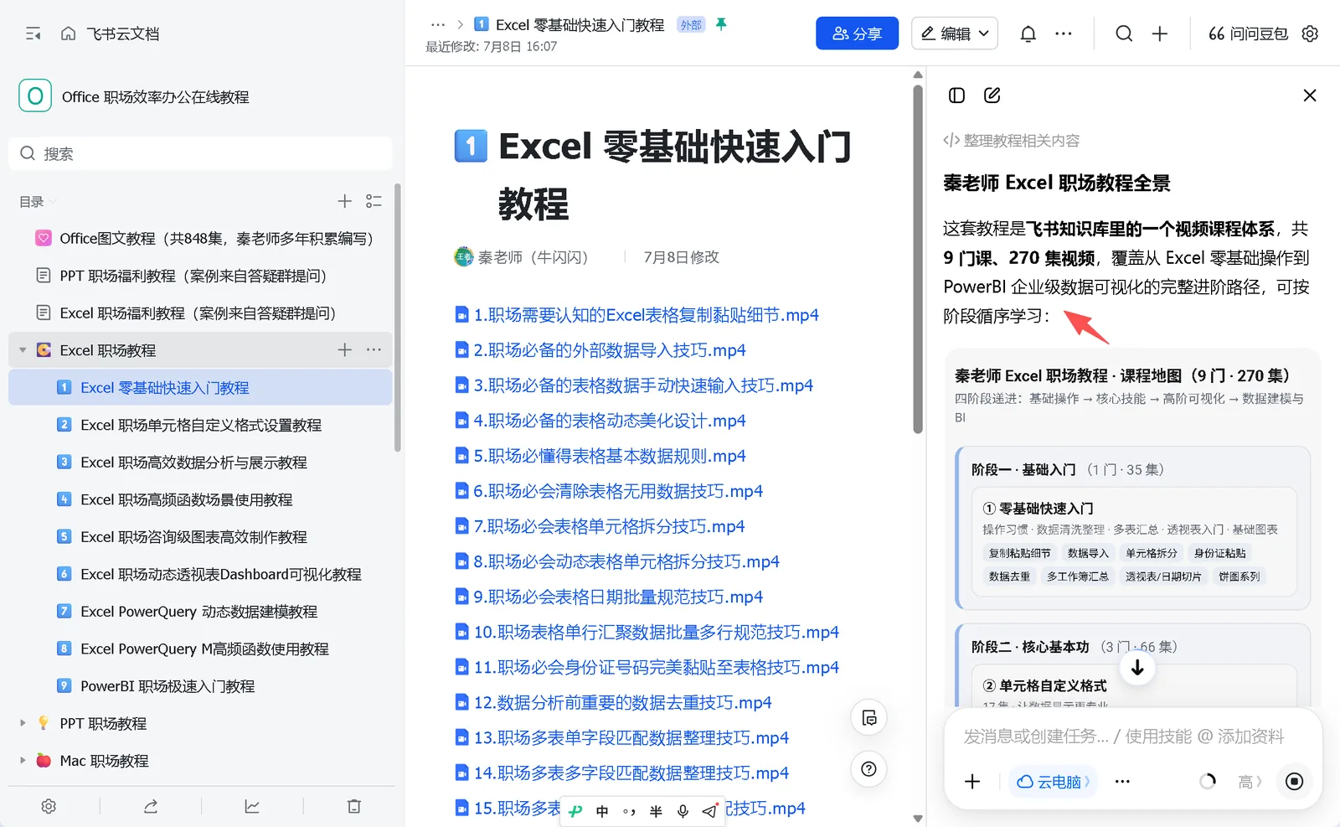Open the document comments floating icon

coord(869,718)
